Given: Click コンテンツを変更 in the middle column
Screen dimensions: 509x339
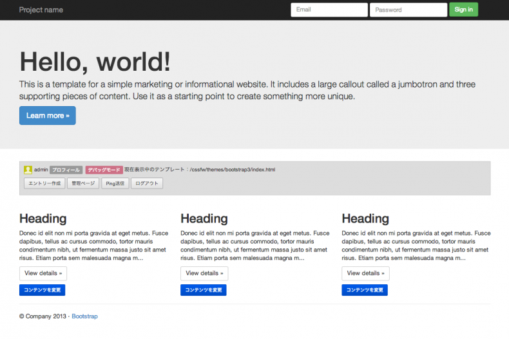Looking at the screenshot, I should [204, 290].
